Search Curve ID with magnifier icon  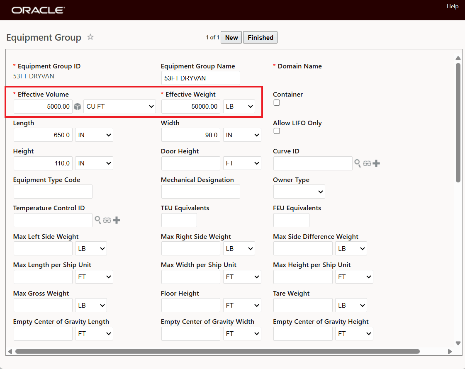click(358, 163)
